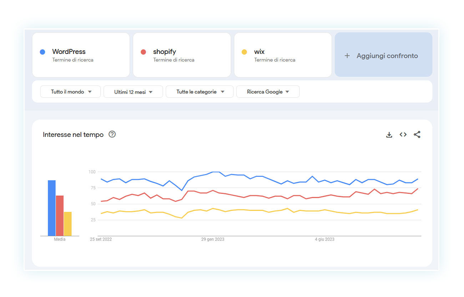Open the Tutto il mondo region dropdown

coord(70,92)
